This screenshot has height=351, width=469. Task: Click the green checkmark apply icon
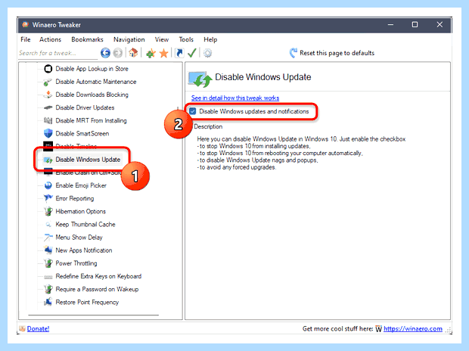pyautogui.click(x=191, y=53)
